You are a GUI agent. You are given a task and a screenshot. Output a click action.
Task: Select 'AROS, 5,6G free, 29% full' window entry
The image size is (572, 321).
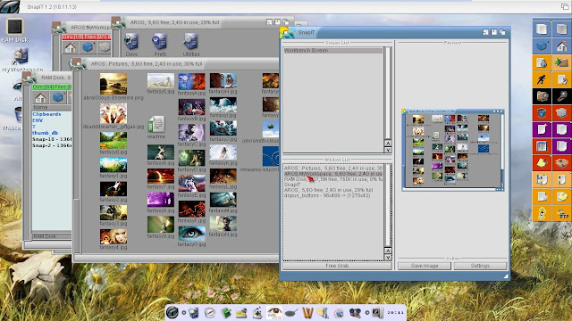click(332, 190)
